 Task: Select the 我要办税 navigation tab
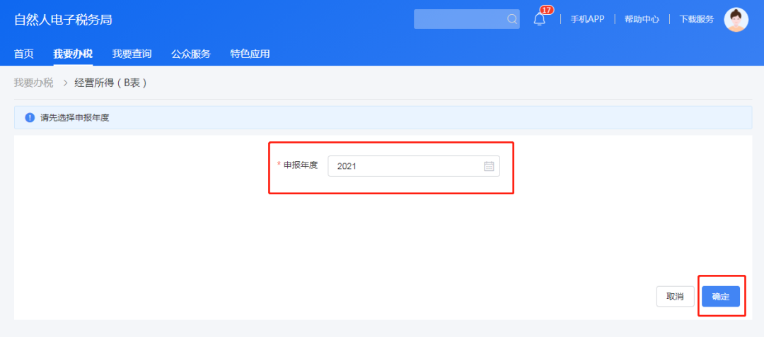click(x=72, y=54)
